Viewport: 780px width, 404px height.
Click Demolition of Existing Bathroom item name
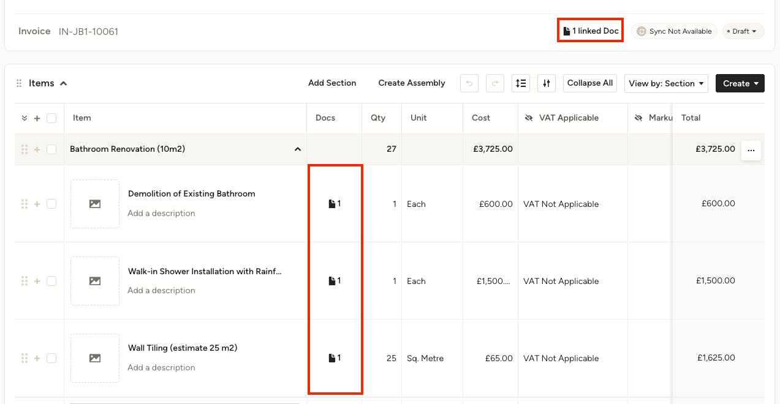click(x=191, y=193)
